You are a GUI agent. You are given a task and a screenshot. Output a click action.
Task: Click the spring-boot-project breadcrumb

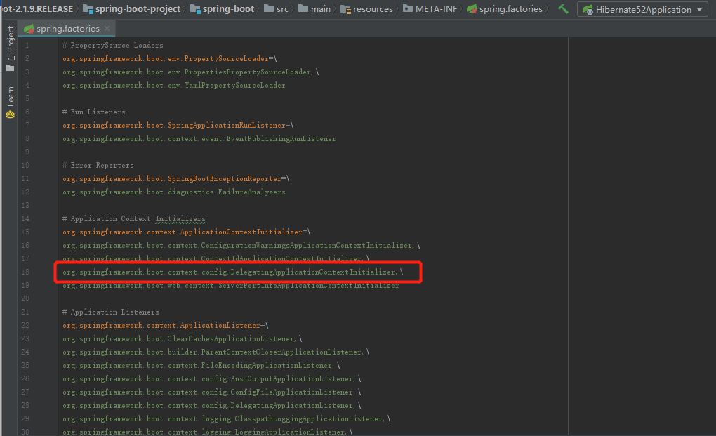132,8
